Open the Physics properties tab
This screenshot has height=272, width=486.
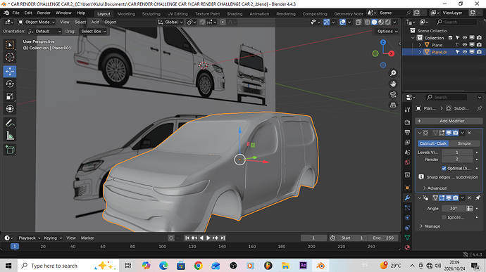click(x=407, y=218)
